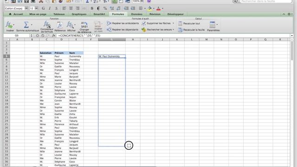297x167 pixels.
Task: Switch to the Tableaux tab
Action: click(x=59, y=14)
